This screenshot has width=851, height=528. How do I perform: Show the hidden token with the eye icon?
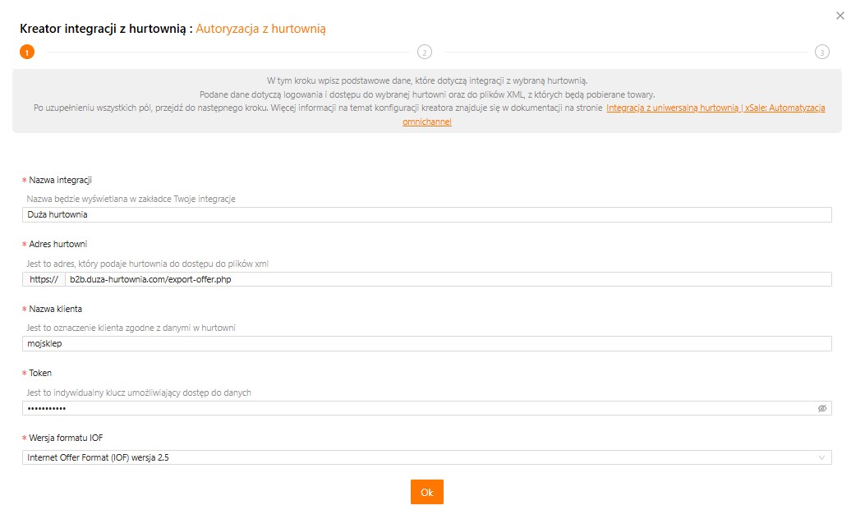click(x=821, y=408)
